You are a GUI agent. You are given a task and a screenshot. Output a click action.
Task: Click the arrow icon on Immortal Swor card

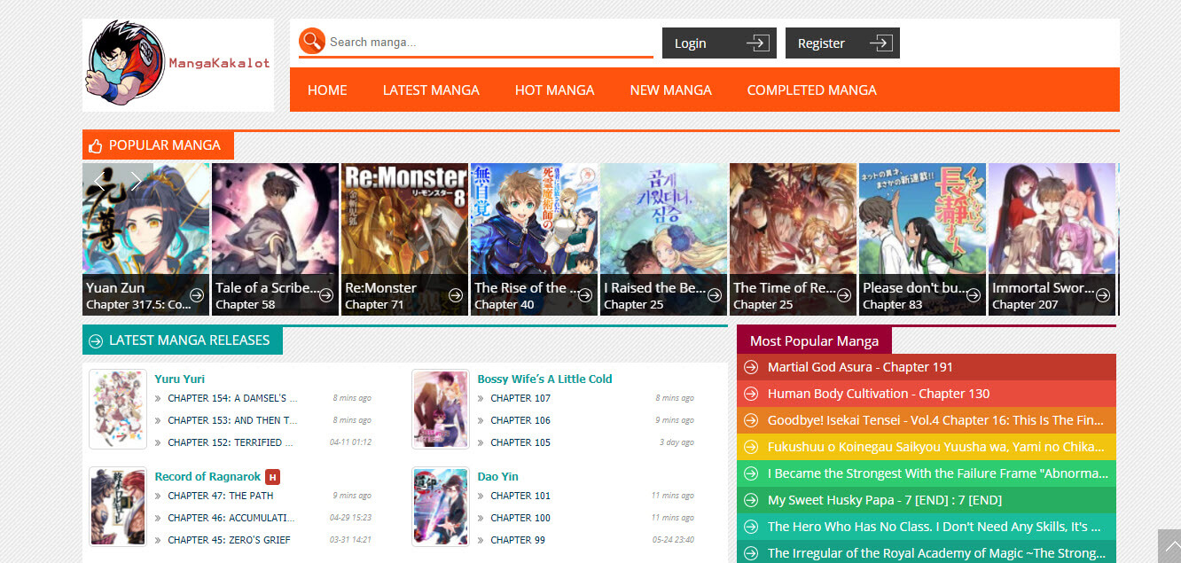click(x=1103, y=295)
